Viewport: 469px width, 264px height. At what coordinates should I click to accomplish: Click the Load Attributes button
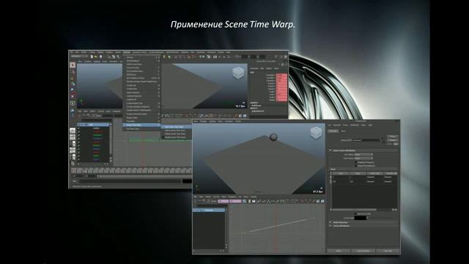click(363, 251)
